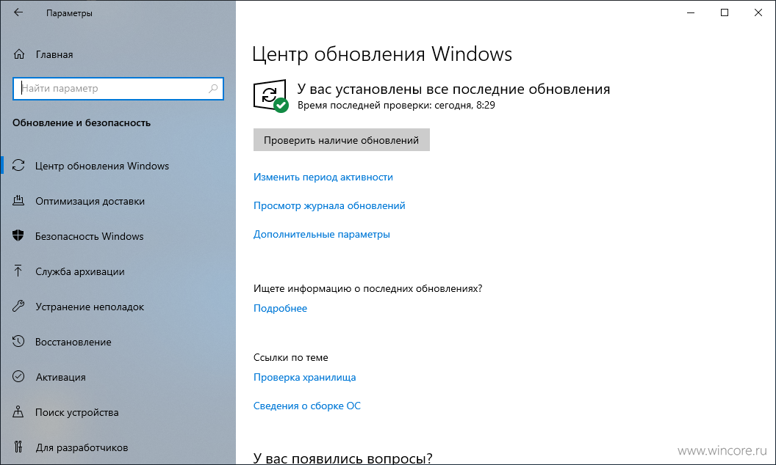The width and height of the screenshot is (776, 465).
Task: Open the Для разработчиков section
Action: click(118, 447)
